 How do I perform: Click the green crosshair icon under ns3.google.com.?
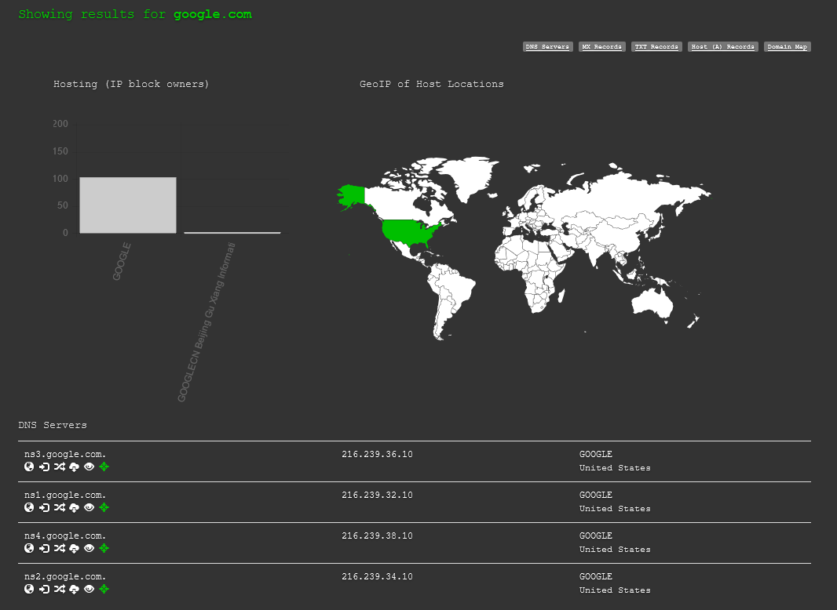(104, 467)
